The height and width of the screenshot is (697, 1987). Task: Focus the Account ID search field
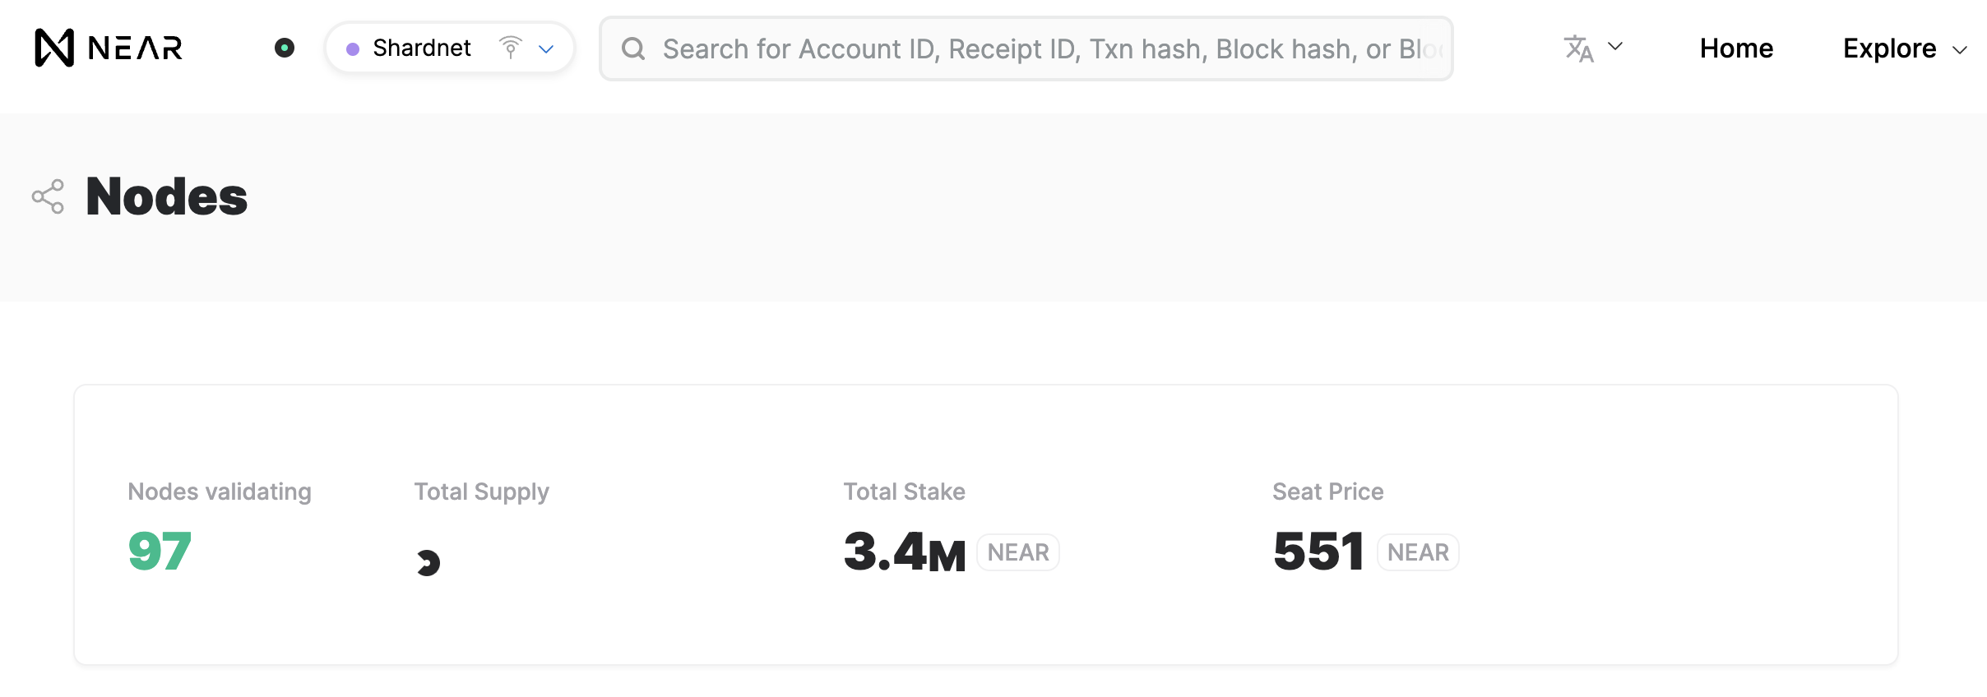[x=1026, y=48]
